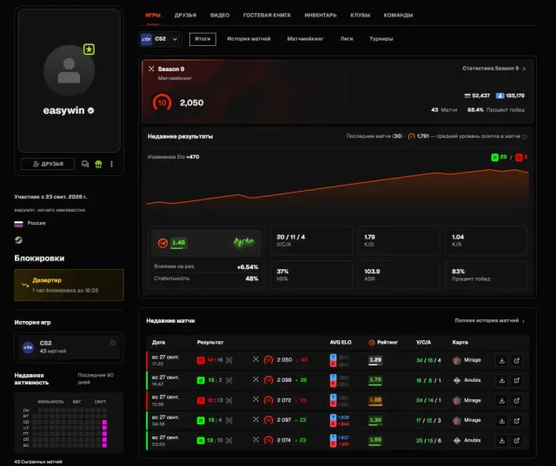
Task: Open the ДРУЗЬЯ tab
Action: point(185,16)
